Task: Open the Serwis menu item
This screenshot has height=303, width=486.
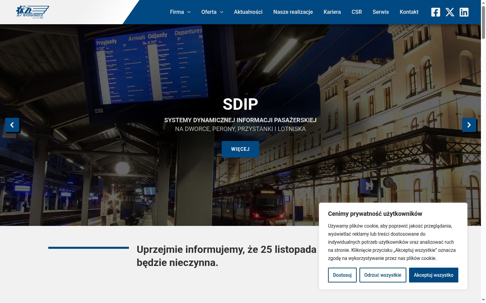Action: tap(381, 12)
